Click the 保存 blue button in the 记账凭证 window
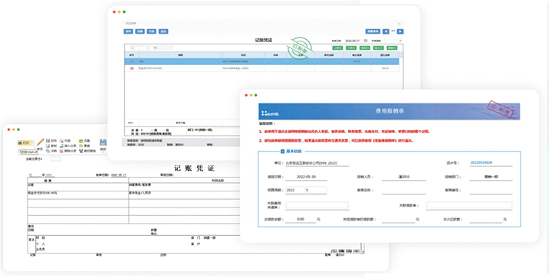The width and height of the screenshot is (549, 278). coord(129,31)
